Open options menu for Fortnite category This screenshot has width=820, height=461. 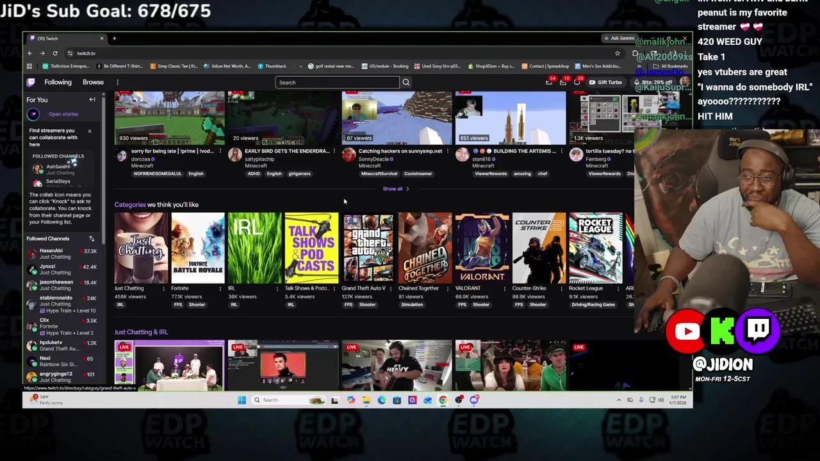click(220, 289)
